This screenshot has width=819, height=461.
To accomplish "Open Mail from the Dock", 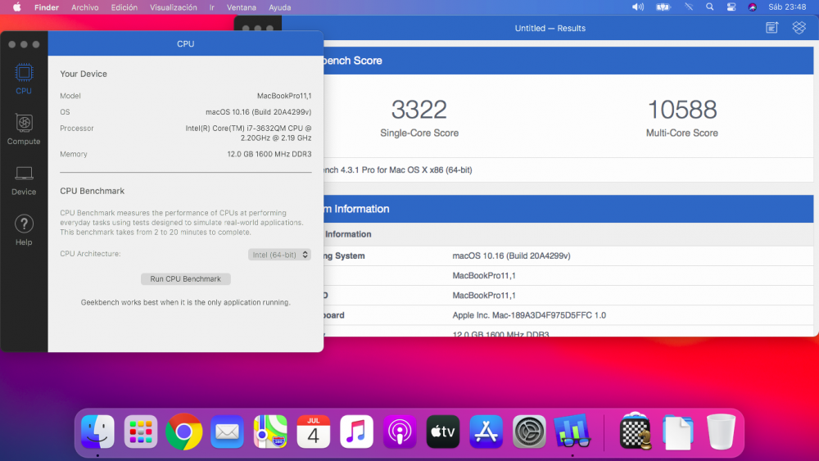I will 227,432.
